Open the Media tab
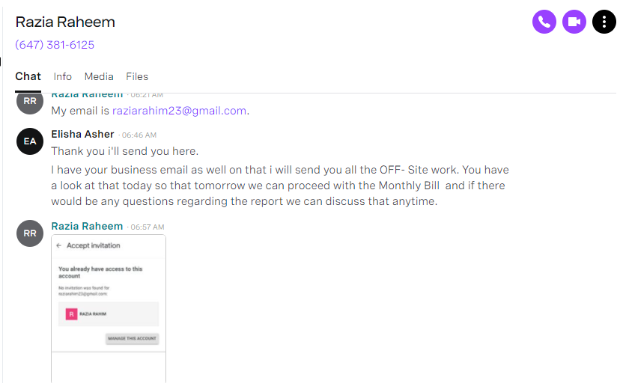This screenshot has height=383, width=620. (x=99, y=76)
